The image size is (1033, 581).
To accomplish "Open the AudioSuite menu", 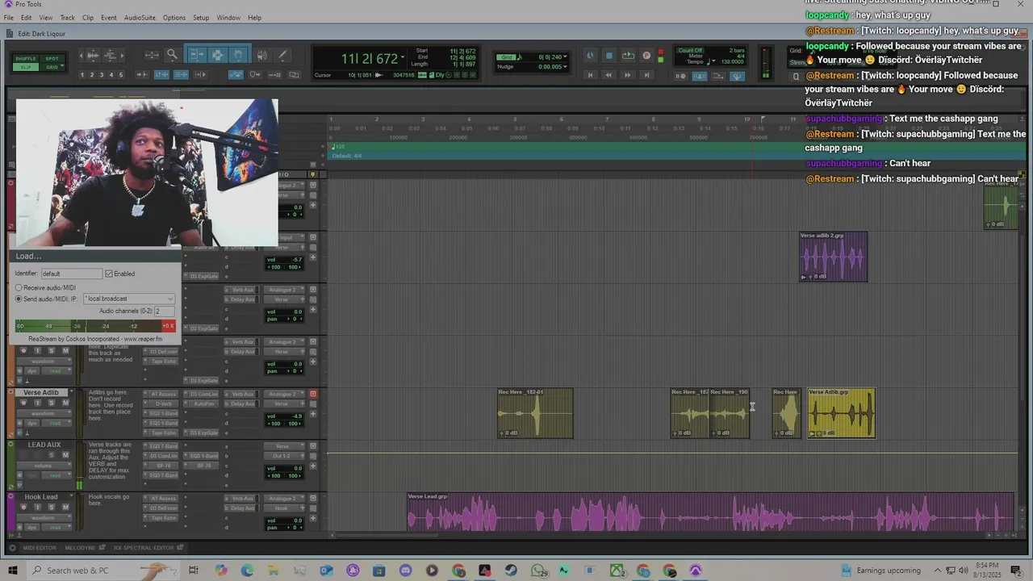I will click(x=140, y=17).
